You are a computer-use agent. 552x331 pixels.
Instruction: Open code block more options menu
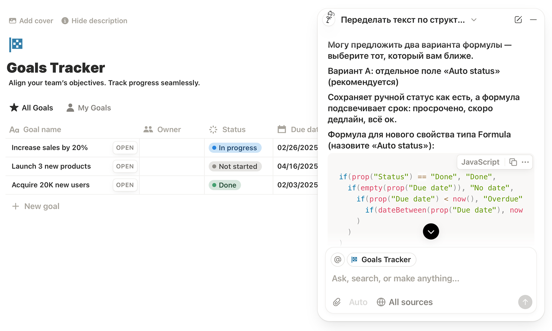525,162
